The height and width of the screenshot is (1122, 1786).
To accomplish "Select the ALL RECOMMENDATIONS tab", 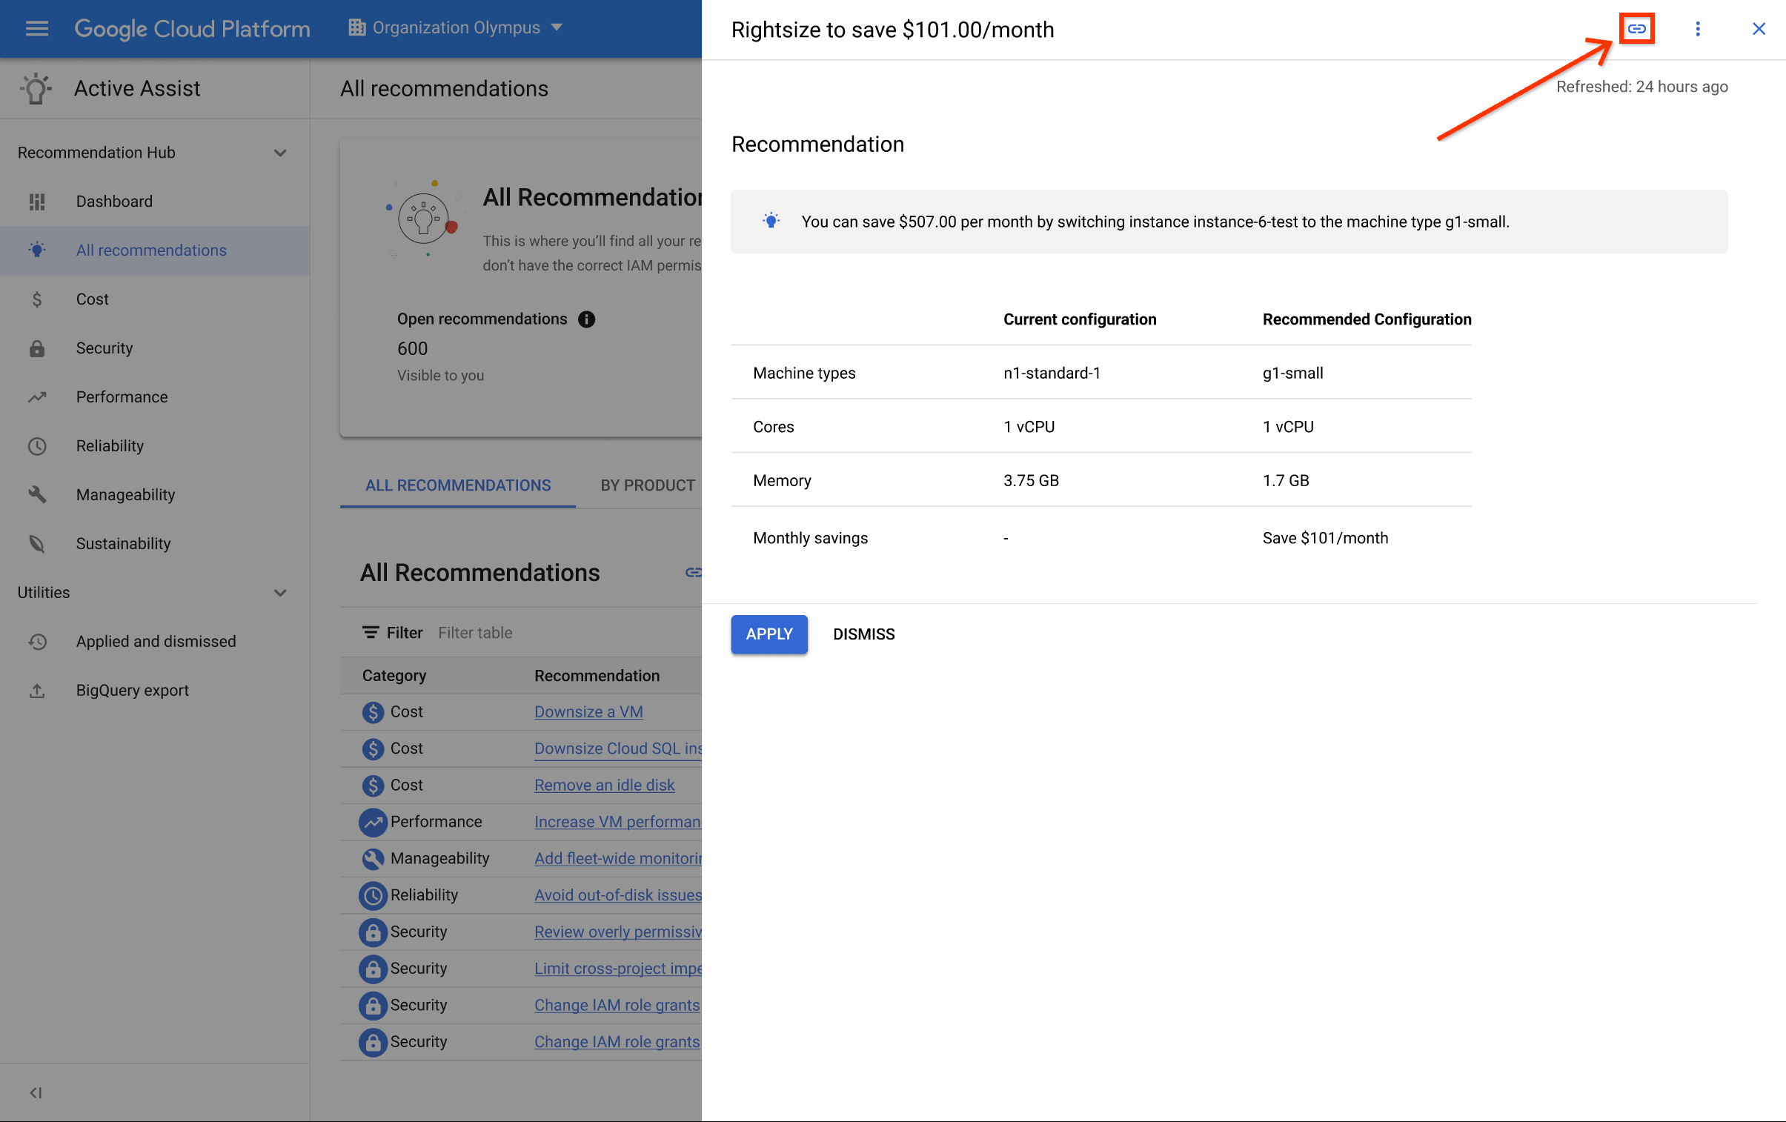I will (x=457, y=483).
